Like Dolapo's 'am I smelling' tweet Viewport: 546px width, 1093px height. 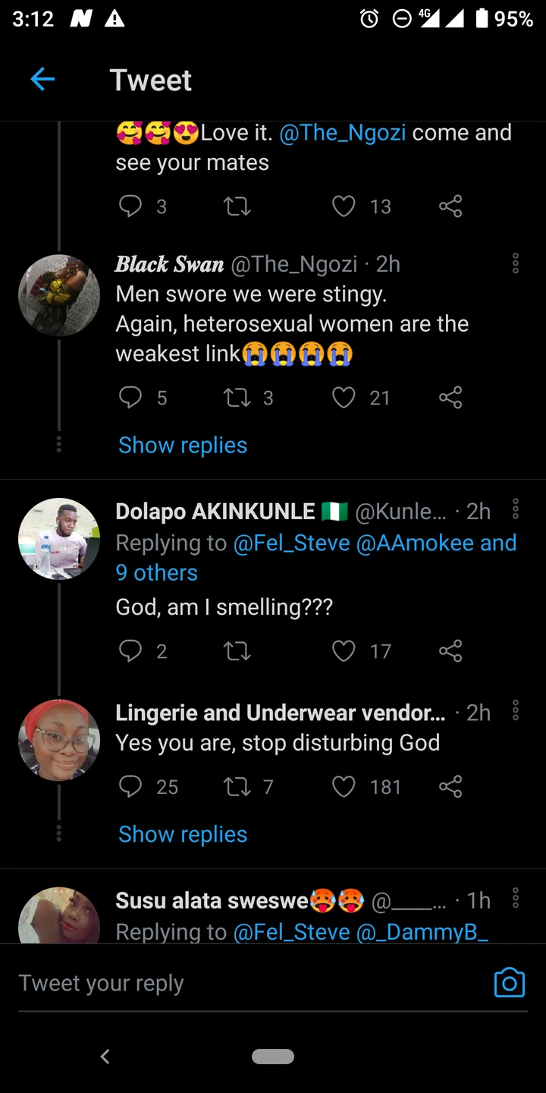click(344, 651)
